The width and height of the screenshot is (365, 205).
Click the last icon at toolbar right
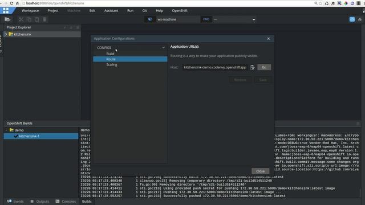tap(360, 19)
